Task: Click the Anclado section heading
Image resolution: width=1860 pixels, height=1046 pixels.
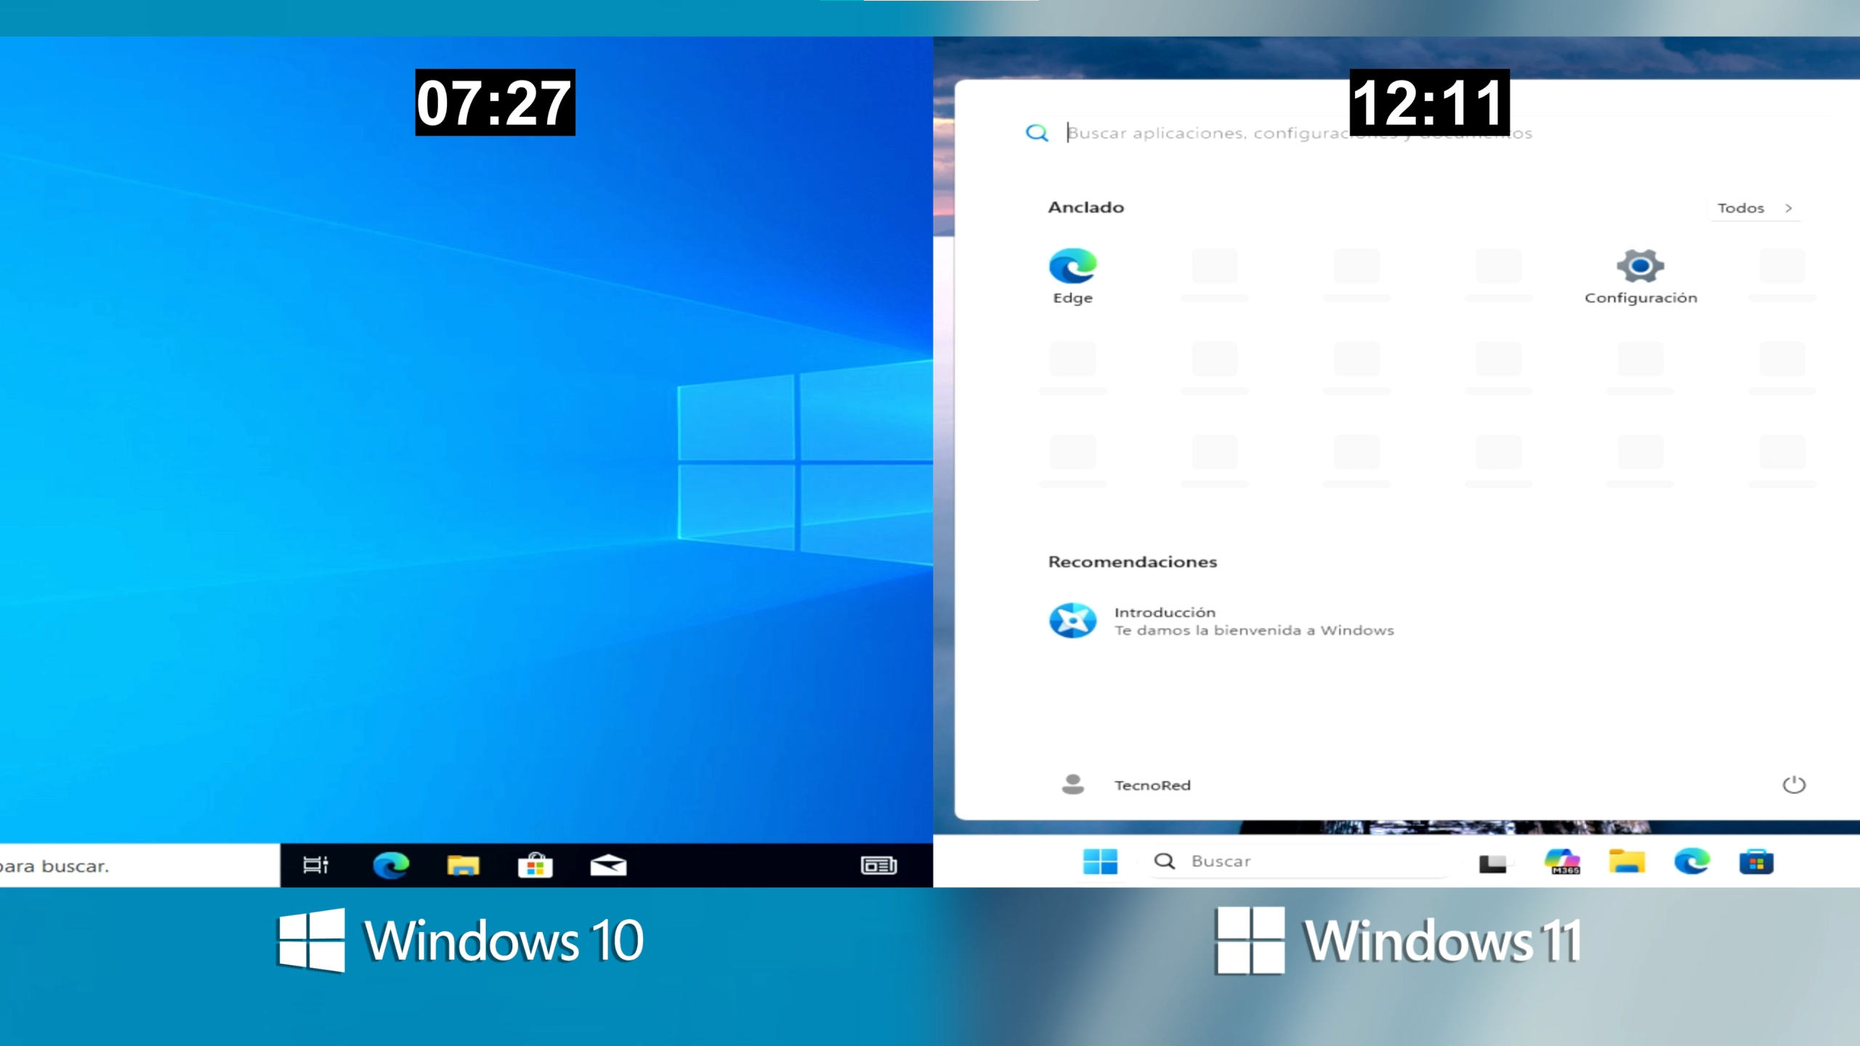Action: click(x=1085, y=208)
